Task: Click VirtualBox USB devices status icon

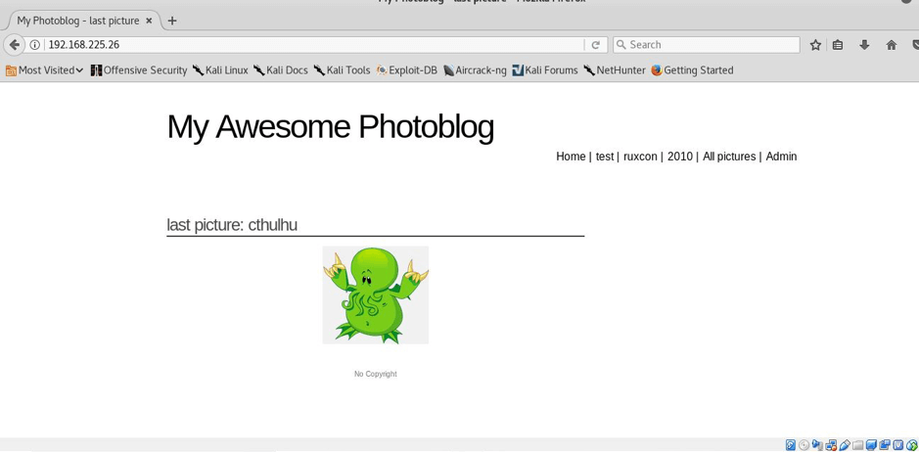Action: tap(845, 445)
